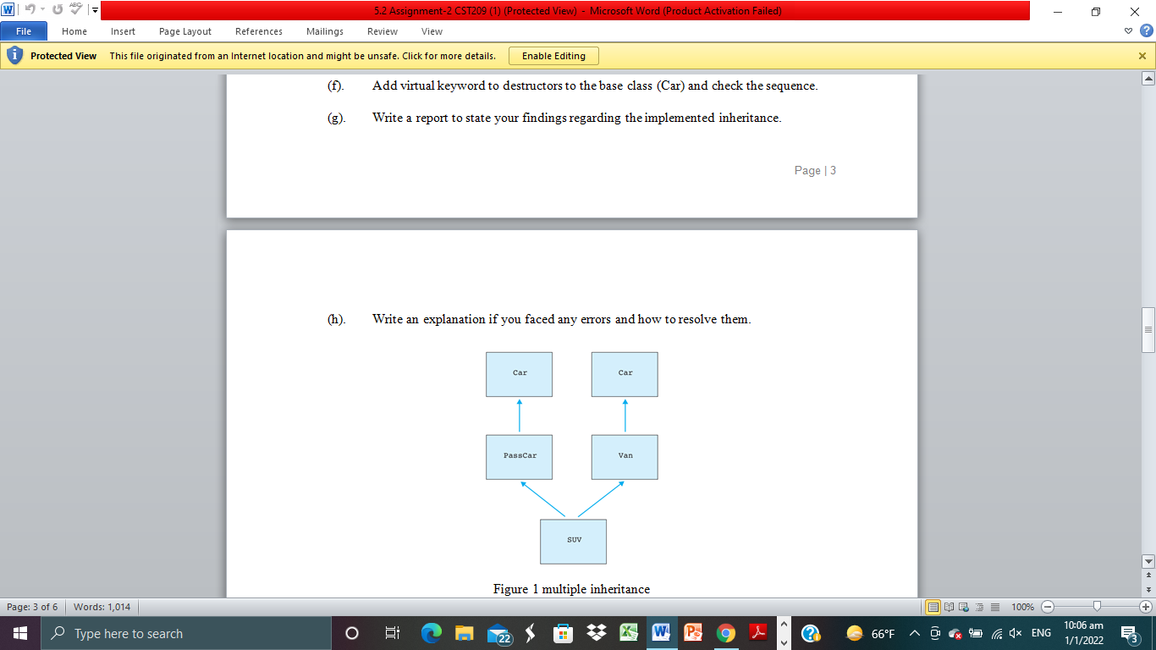This screenshot has height=650, width=1156.
Task: Launch PowerPoint from the taskbar
Action: point(694,632)
